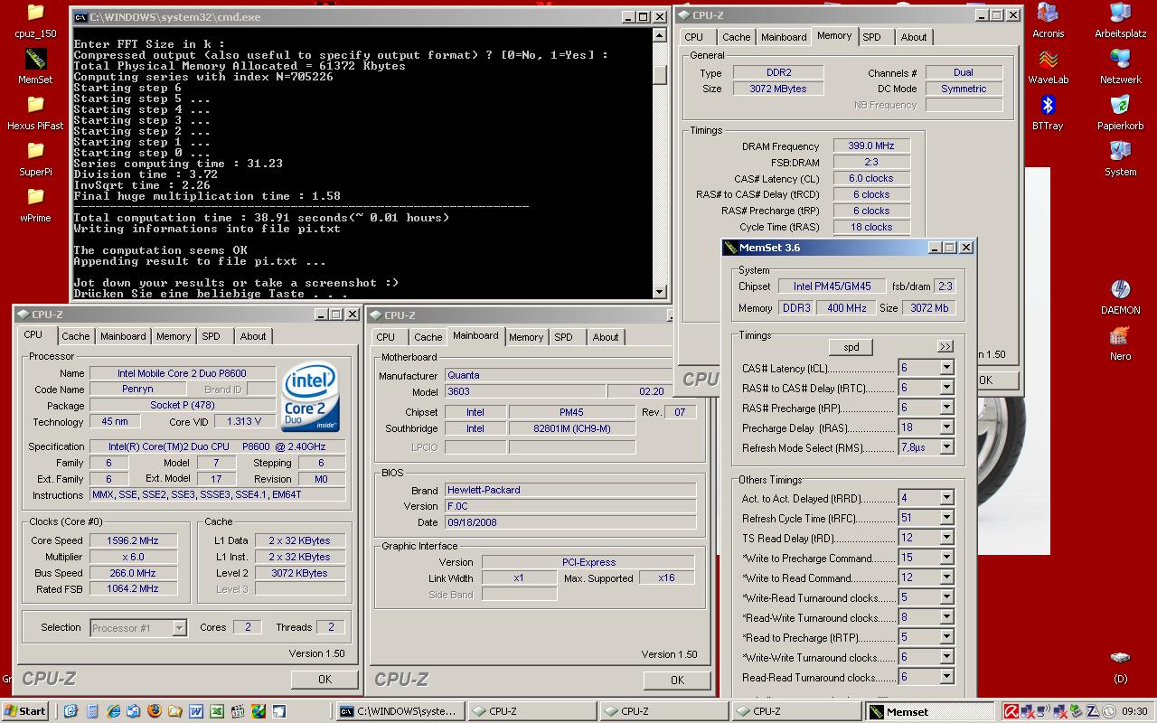Open the Avira umbrella tray icon
This screenshot has width=1157, height=723.
pyautogui.click(x=1011, y=711)
